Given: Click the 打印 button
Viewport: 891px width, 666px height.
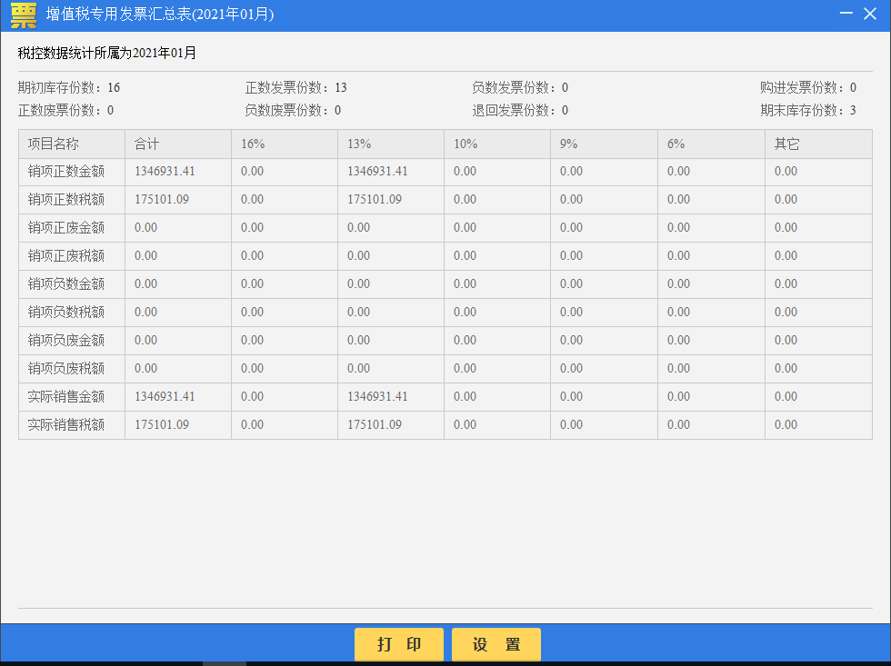Looking at the screenshot, I should pyautogui.click(x=399, y=645).
